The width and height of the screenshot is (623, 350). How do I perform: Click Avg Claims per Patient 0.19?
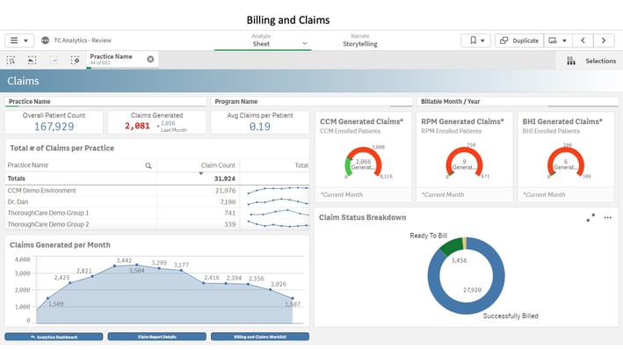pos(260,127)
